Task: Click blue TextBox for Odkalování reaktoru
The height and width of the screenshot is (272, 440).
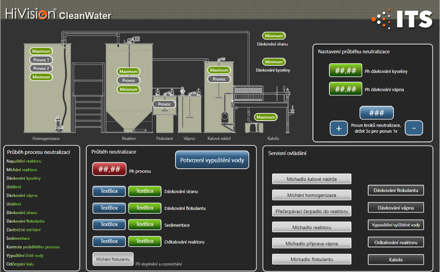Action: point(109,242)
